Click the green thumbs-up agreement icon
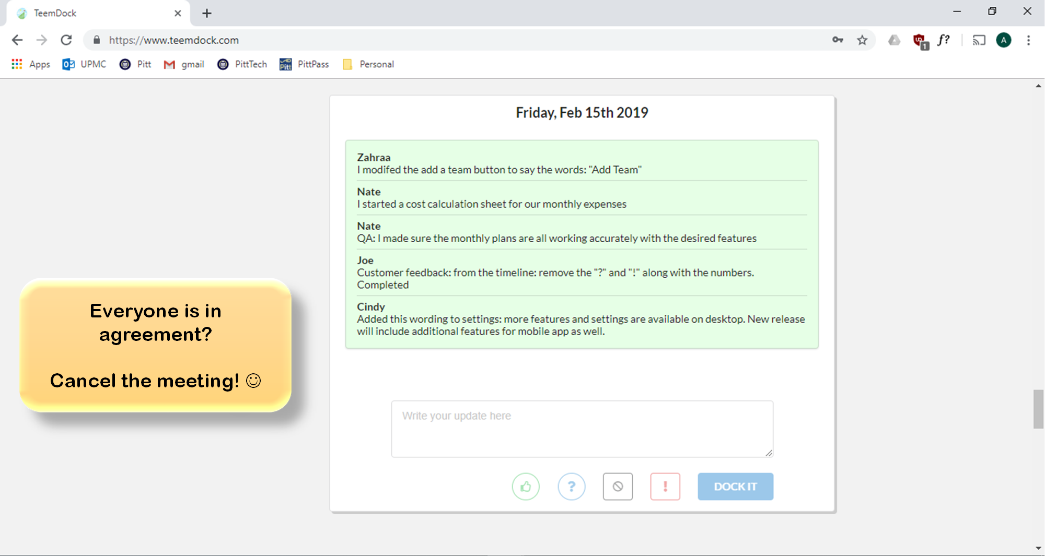The width and height of the screenshot is (1045, 556). pyautogui.click(x=526, y=487)
